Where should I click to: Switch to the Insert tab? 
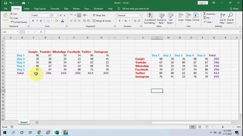(27, 9)
